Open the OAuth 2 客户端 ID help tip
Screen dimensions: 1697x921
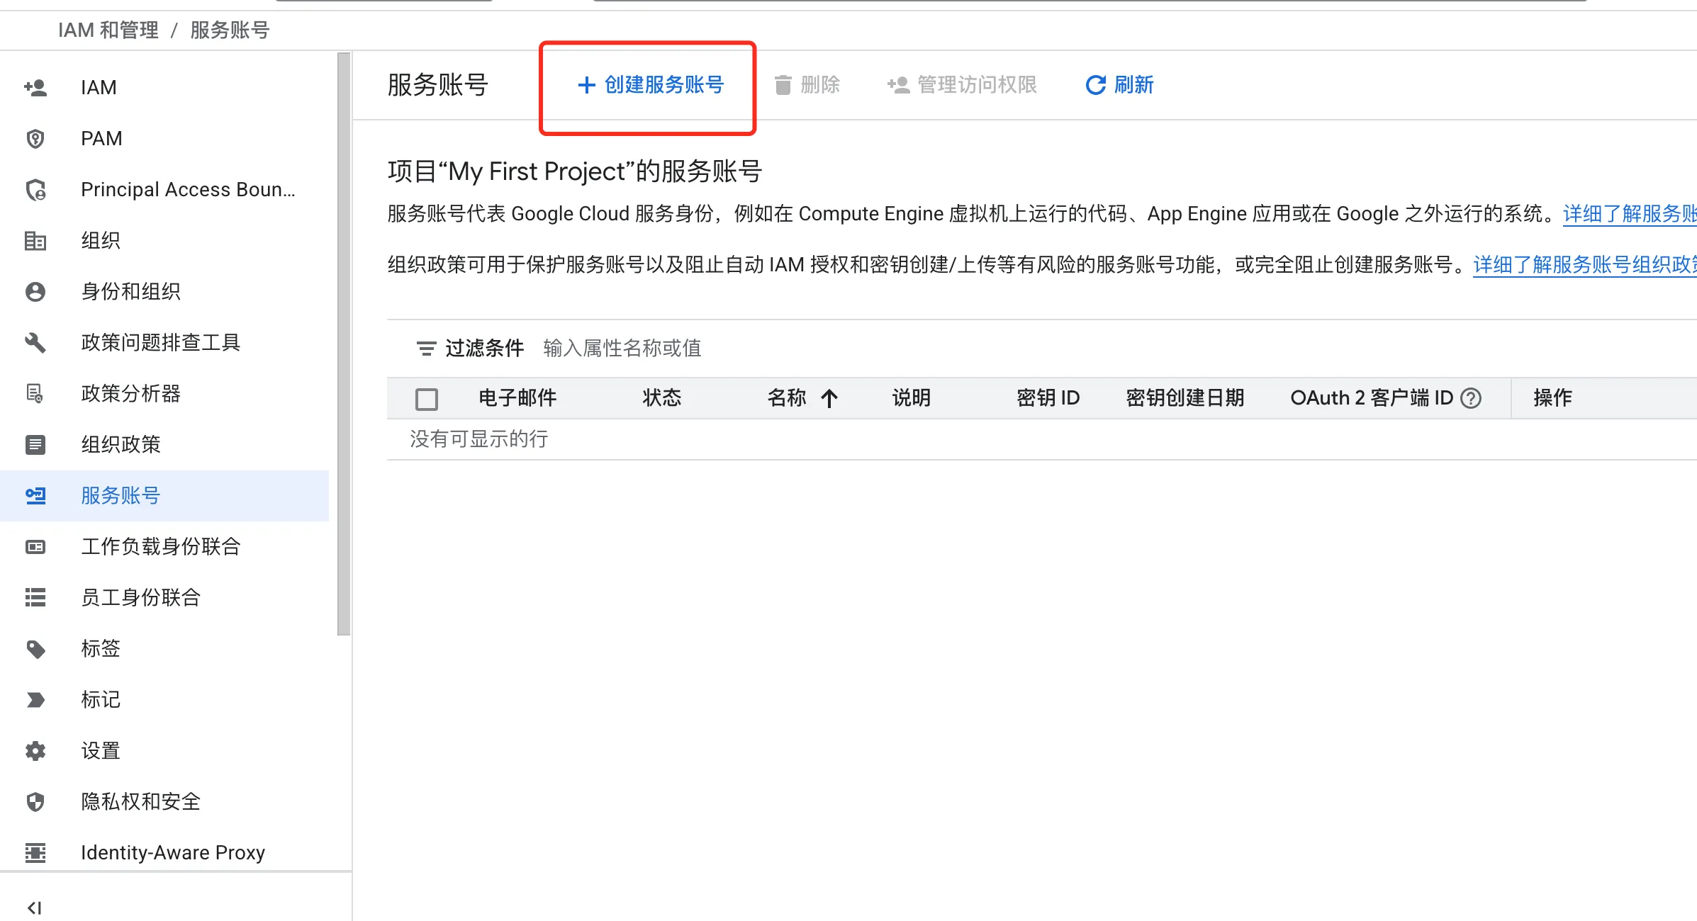click(x=1470, y=397)
